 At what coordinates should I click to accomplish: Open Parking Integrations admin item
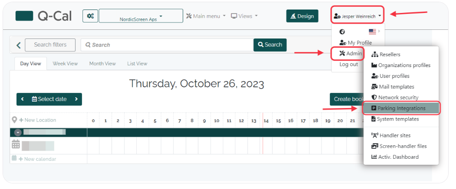pos(401,109)
